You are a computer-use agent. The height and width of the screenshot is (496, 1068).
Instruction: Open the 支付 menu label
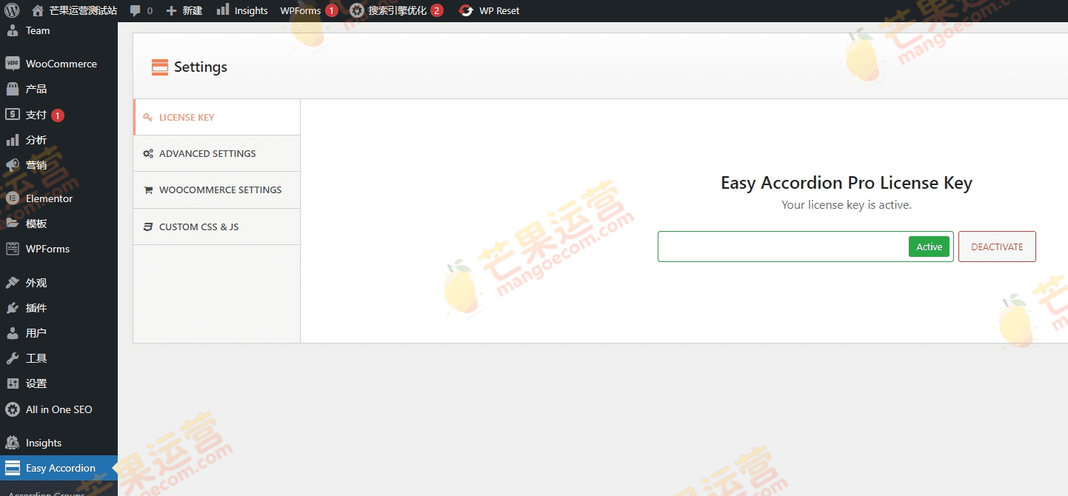(36, 115)
